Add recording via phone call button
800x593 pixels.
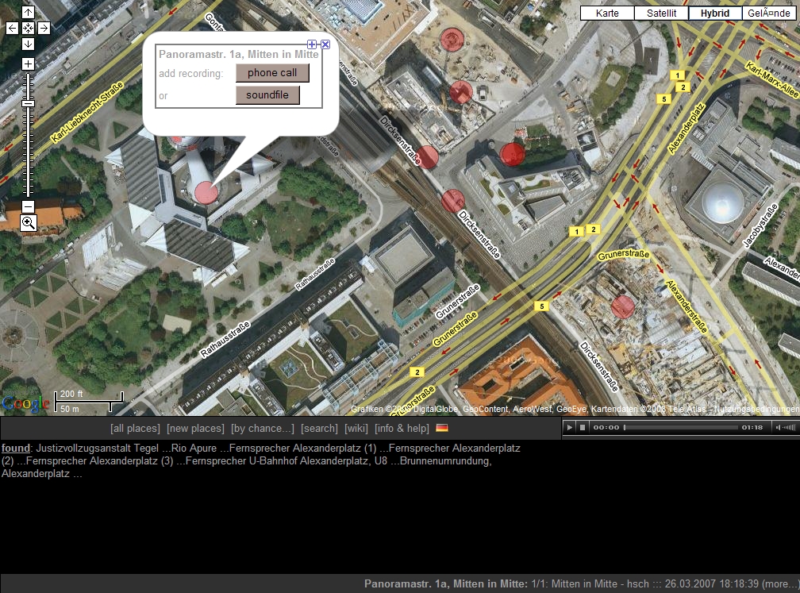[272, 73]
